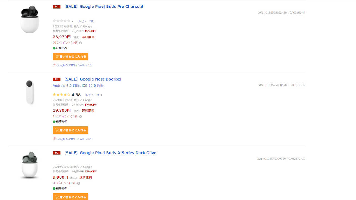Open the Google Nest Doorbell title link
Viewport: 356px width, 200px height.
coord(93,79)
